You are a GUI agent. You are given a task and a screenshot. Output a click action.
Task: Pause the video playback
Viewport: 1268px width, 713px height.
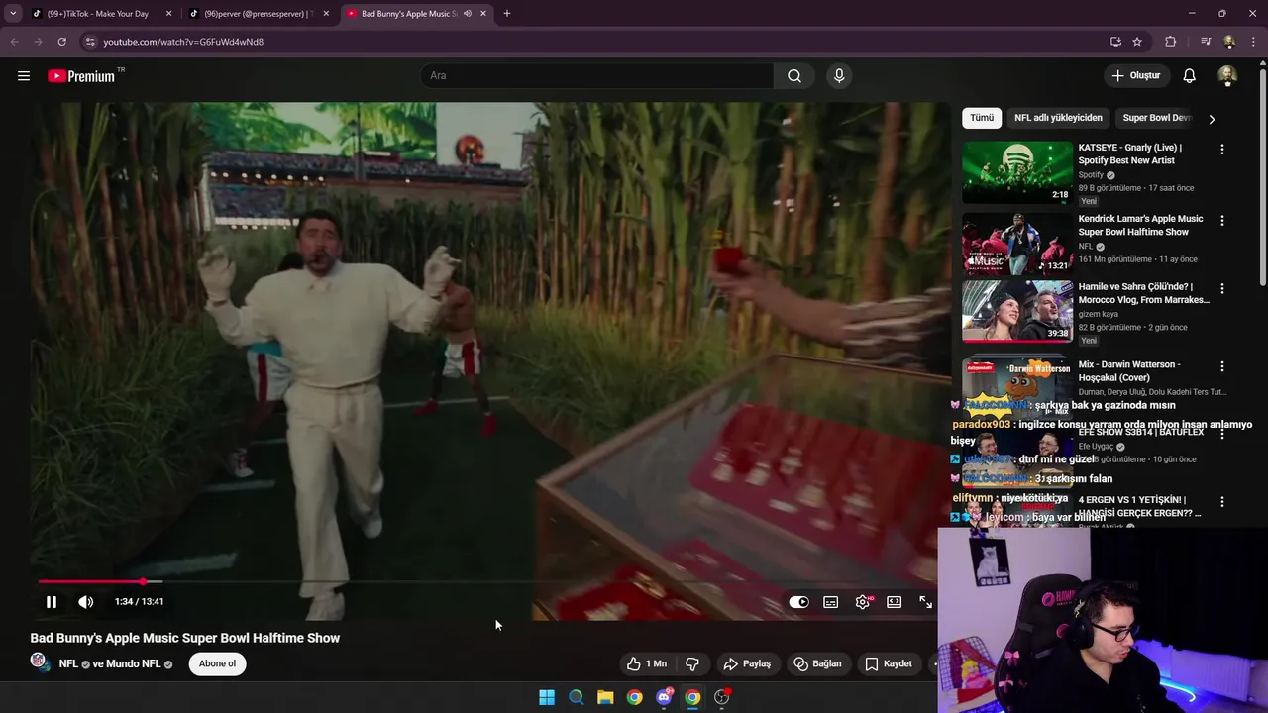pyautogui.click(x=52, y=602)
